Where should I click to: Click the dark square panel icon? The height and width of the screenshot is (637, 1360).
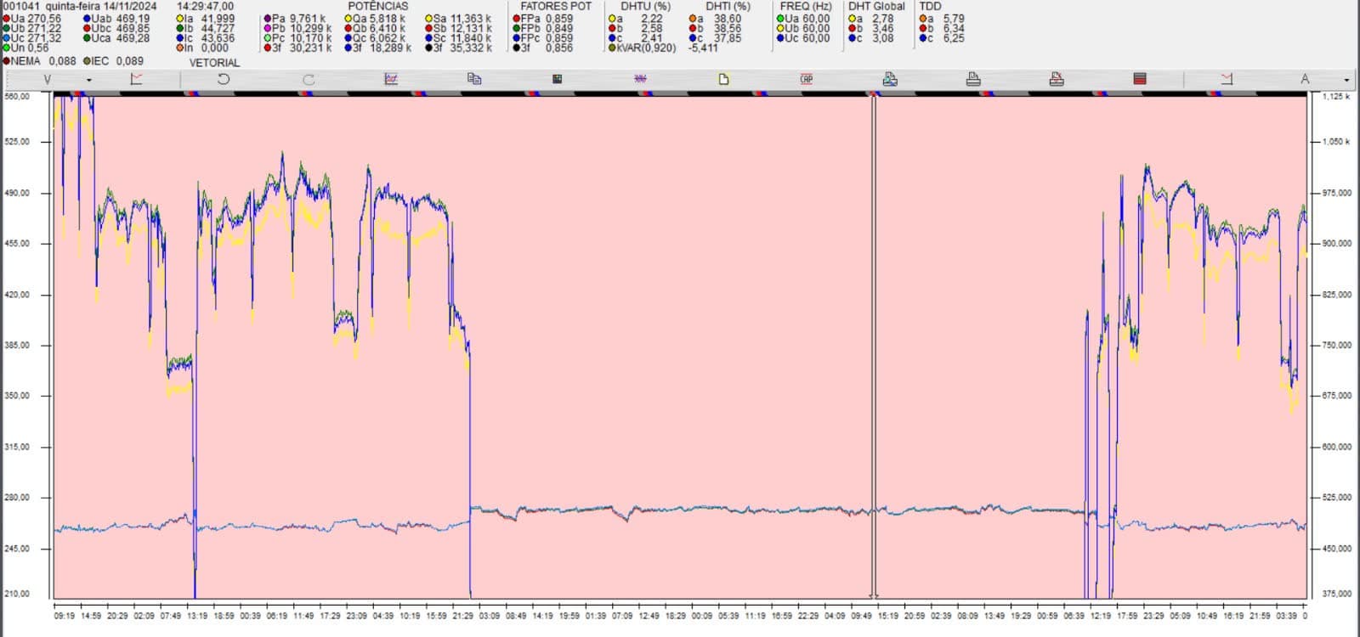click(x=558, y=79)
